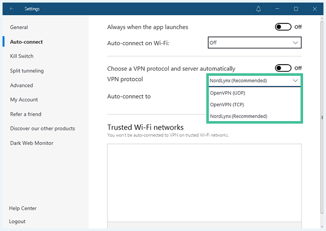Minimize the Settings window
The height and width of the screenshot is (231, 326).
pos(277,9)
